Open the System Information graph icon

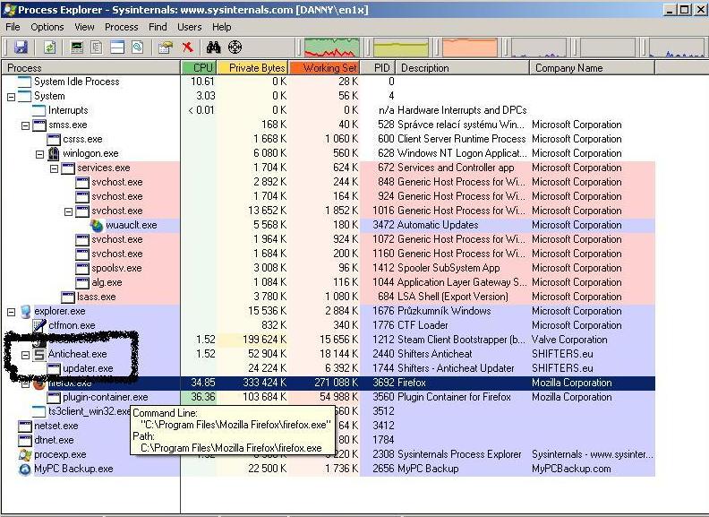(77, 47)
